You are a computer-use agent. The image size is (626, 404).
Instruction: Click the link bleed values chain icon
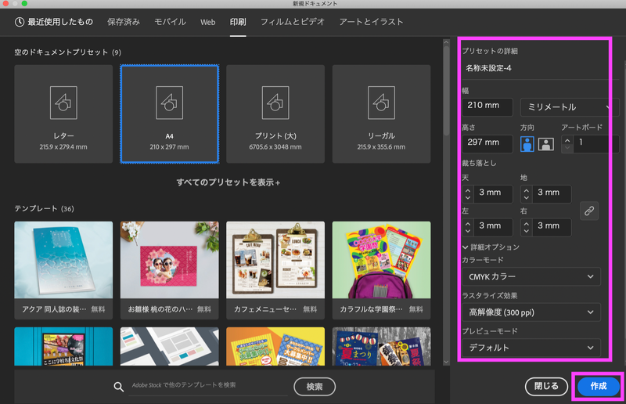(x=588, y=210)
